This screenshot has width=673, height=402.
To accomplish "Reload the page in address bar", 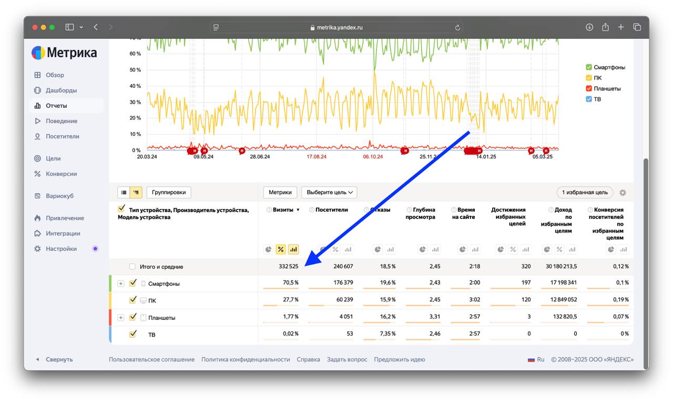I will click(x=458, y=27).
